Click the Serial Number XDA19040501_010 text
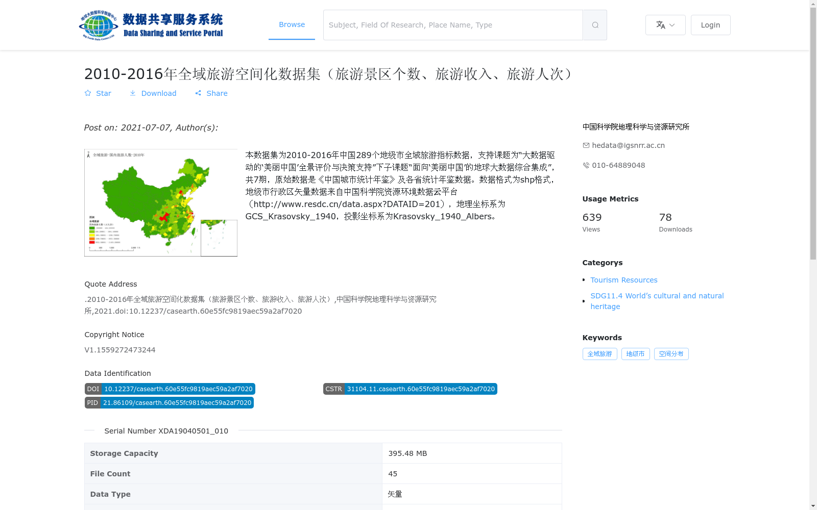 point(166,431)
